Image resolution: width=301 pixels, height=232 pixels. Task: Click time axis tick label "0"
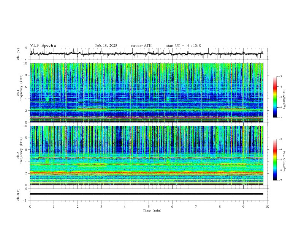(30, 207)
